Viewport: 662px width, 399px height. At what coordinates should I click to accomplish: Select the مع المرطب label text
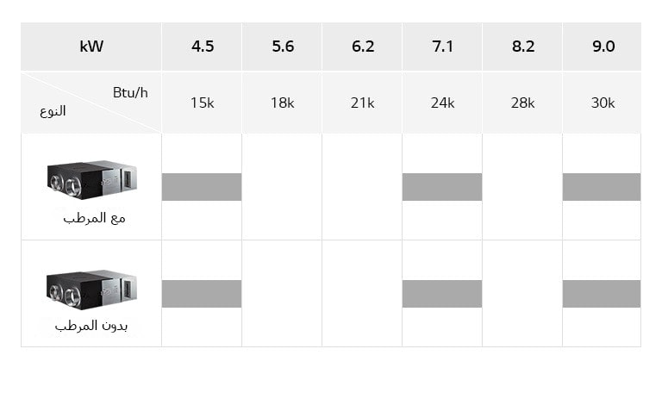point(94,218)
